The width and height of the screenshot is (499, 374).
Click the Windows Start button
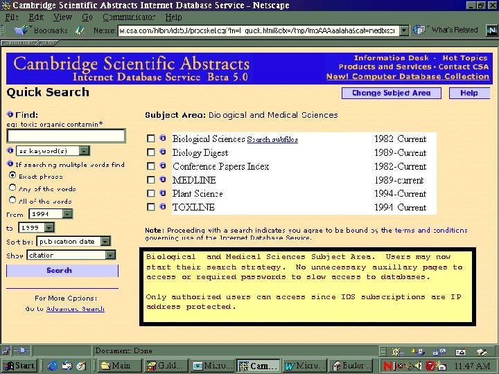pos(19,366)
